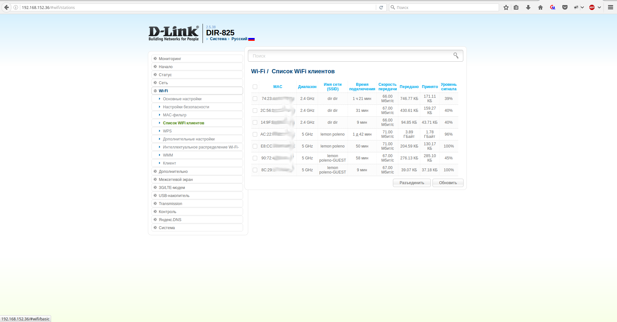Open the red and blue CM extension
This screenshot has height=322, width=617.
[x=553, y=7]
